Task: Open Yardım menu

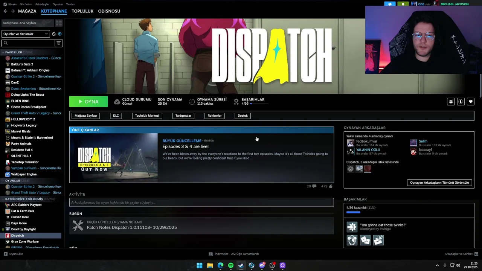Action: click(x=71, y=4)
